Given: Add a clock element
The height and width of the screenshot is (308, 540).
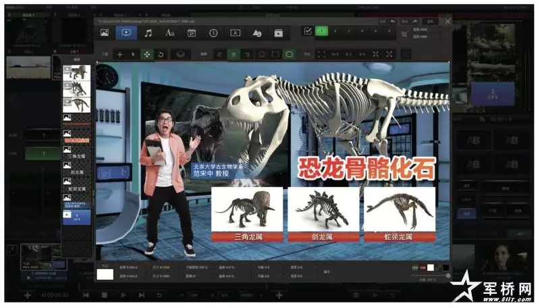Looking at the screenshot, I should pos(213,32).
